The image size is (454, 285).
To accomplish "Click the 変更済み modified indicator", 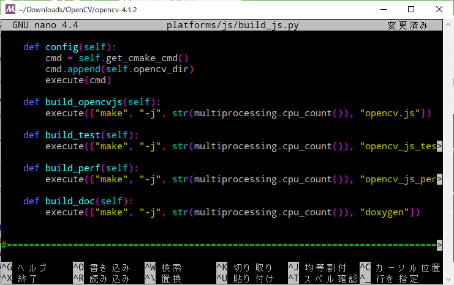I will 407,25.
